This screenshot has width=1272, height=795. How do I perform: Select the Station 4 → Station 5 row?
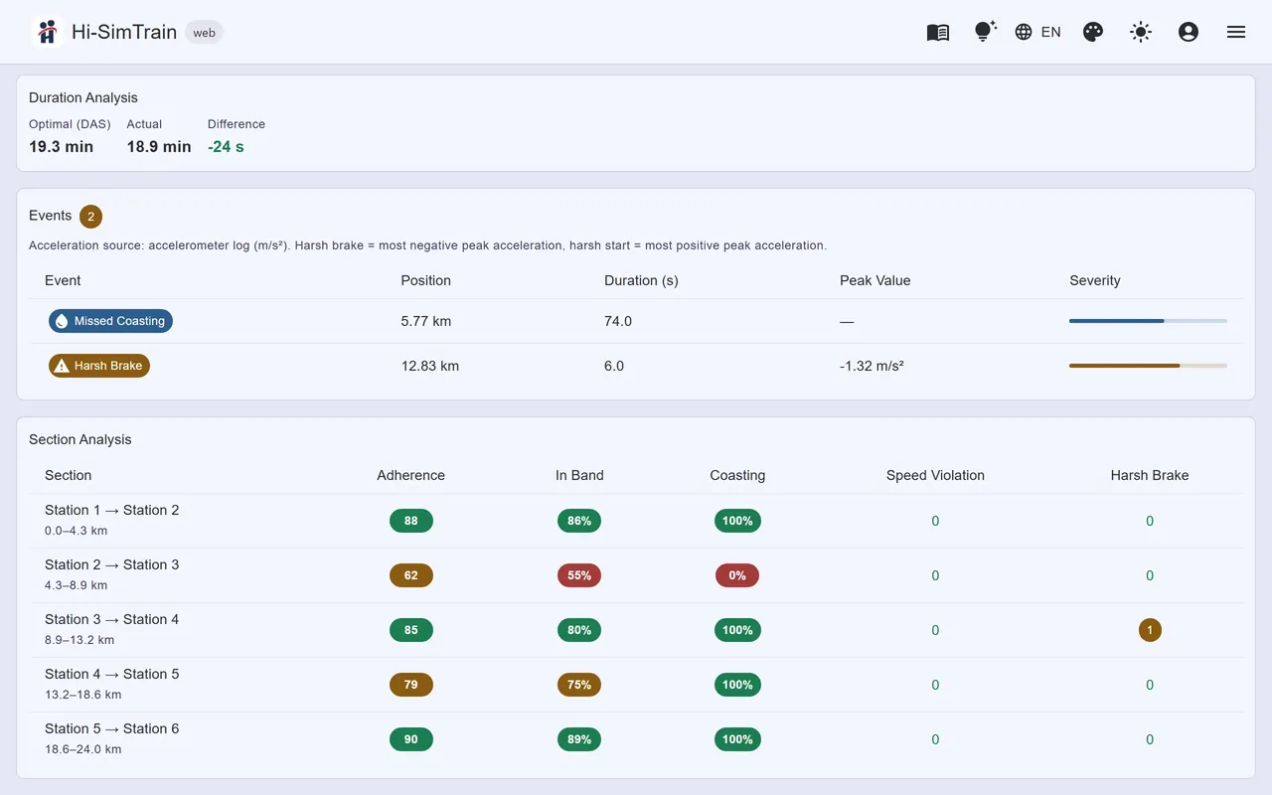pos(636,685)
